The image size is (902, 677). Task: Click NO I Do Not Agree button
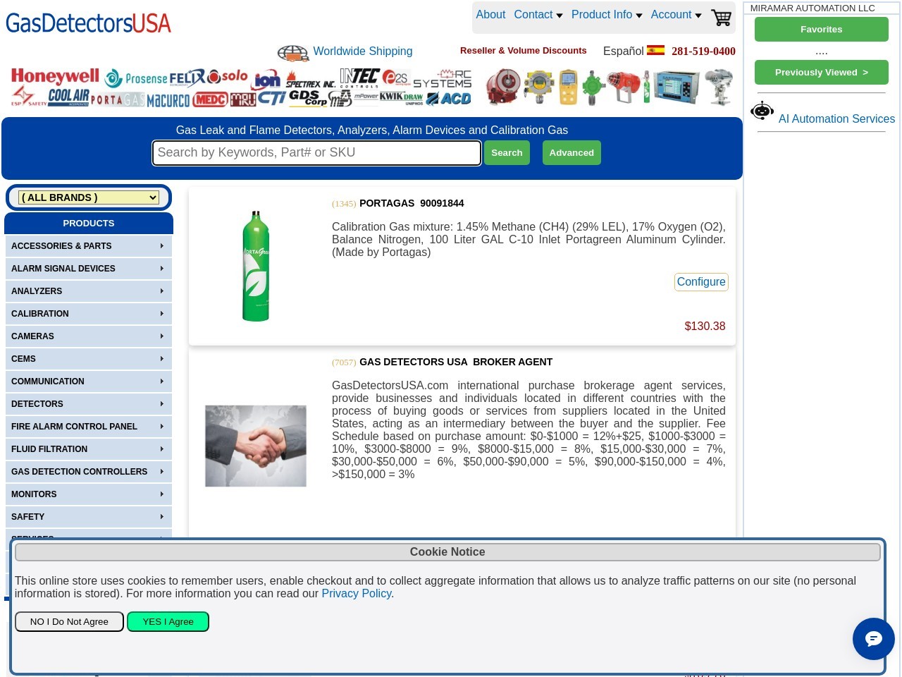(x=69, y=621)
